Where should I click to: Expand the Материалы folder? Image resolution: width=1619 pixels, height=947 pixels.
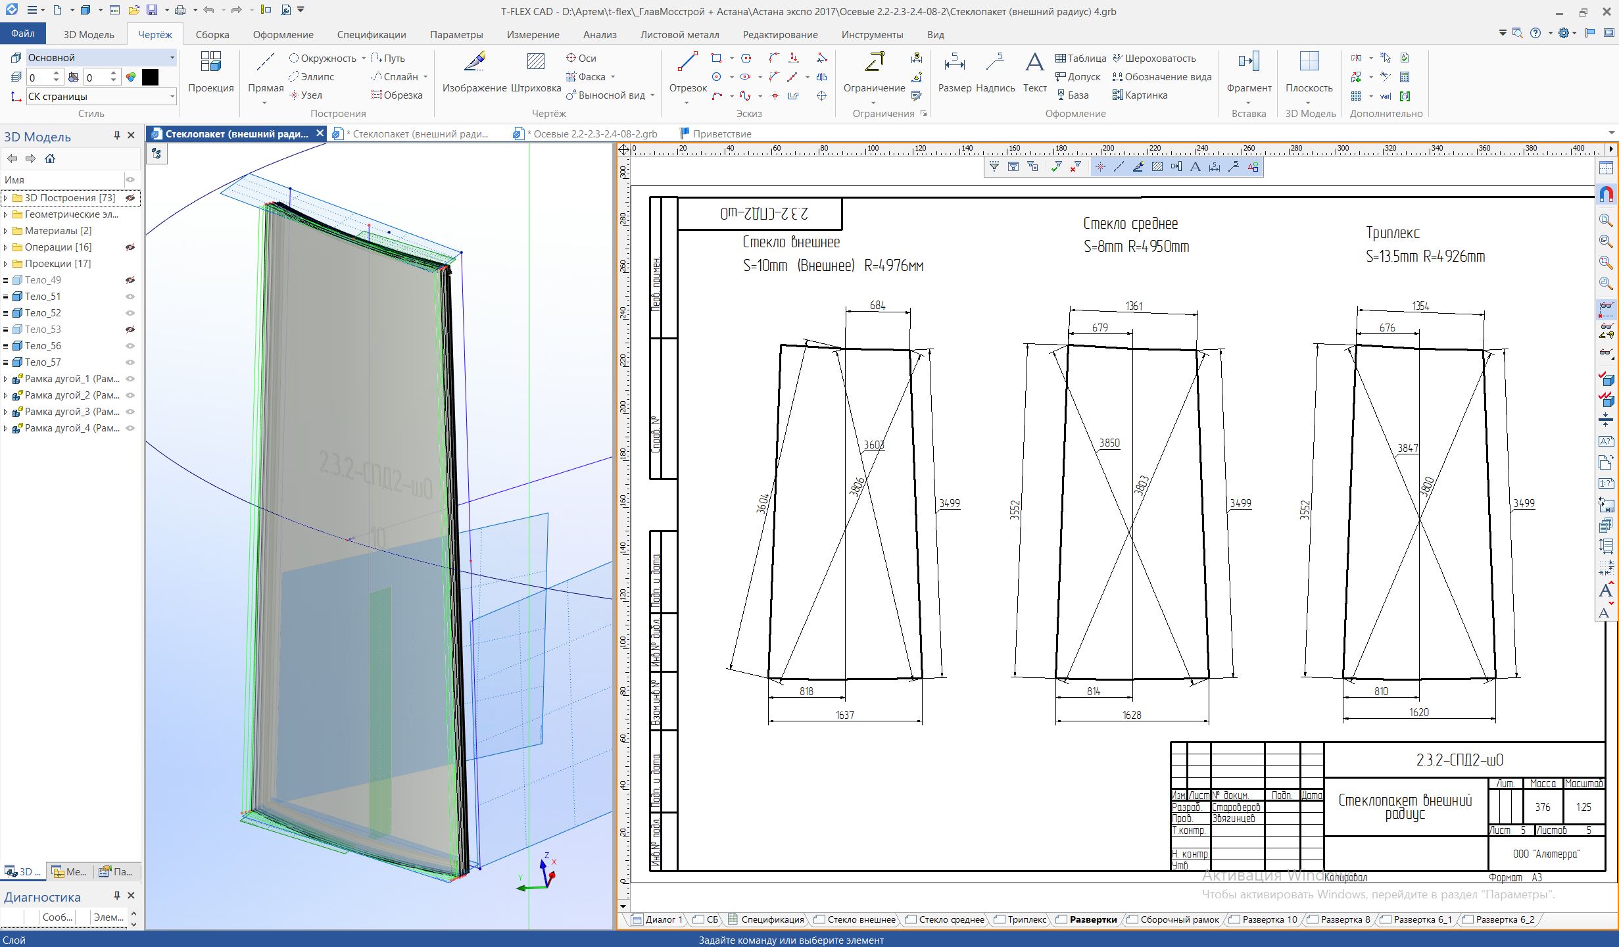coord(6,231)
